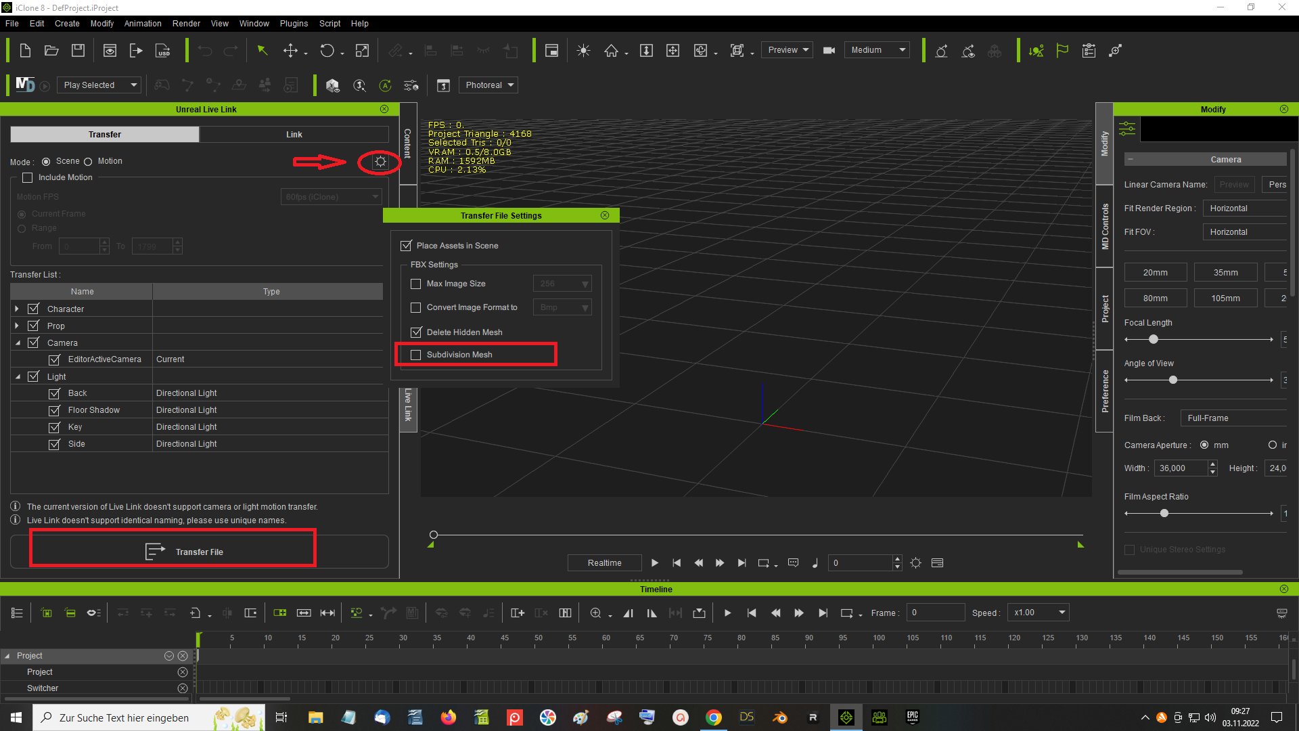This screenshot has width=1299, height=731.
Task: Uncheck EditorActiveCamera in transfer list
Action: pyautogui.click(x=55, y=359)
